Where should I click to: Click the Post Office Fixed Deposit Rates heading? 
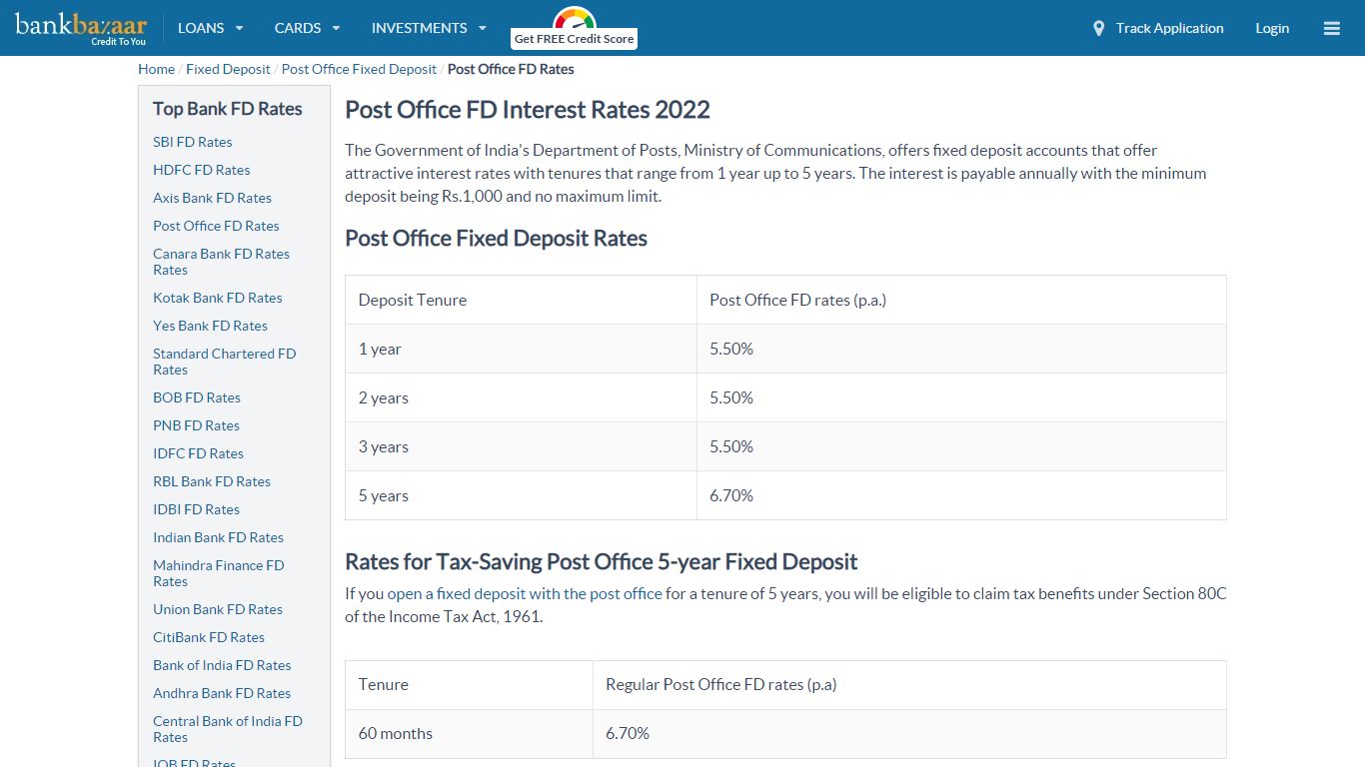tap(496, 239)
